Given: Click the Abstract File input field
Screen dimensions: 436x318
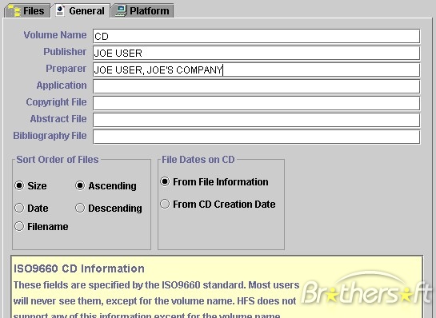Looking at the screenshot, I should pyautogui.click(x=256, y=120).
